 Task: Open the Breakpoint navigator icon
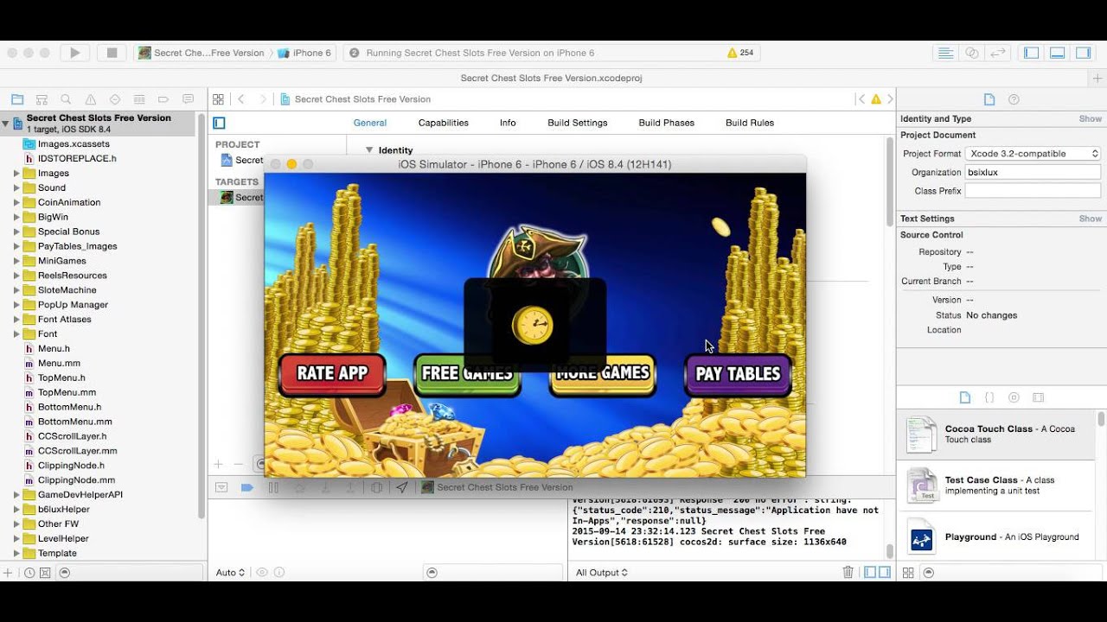tap(163, 99)
